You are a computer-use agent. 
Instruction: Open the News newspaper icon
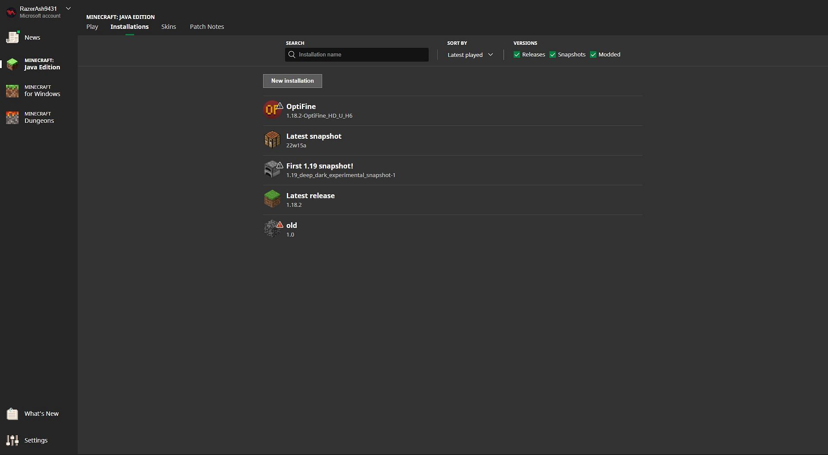[13, 37]
